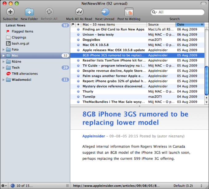Click the Refresh All toolbar icon
This screenshot has height=189, width=209.
tap(49, 12)
